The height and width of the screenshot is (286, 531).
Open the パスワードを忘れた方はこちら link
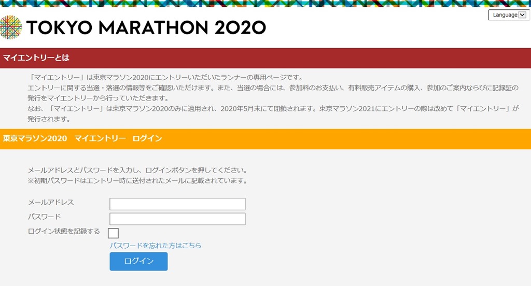tap(156, 246)
